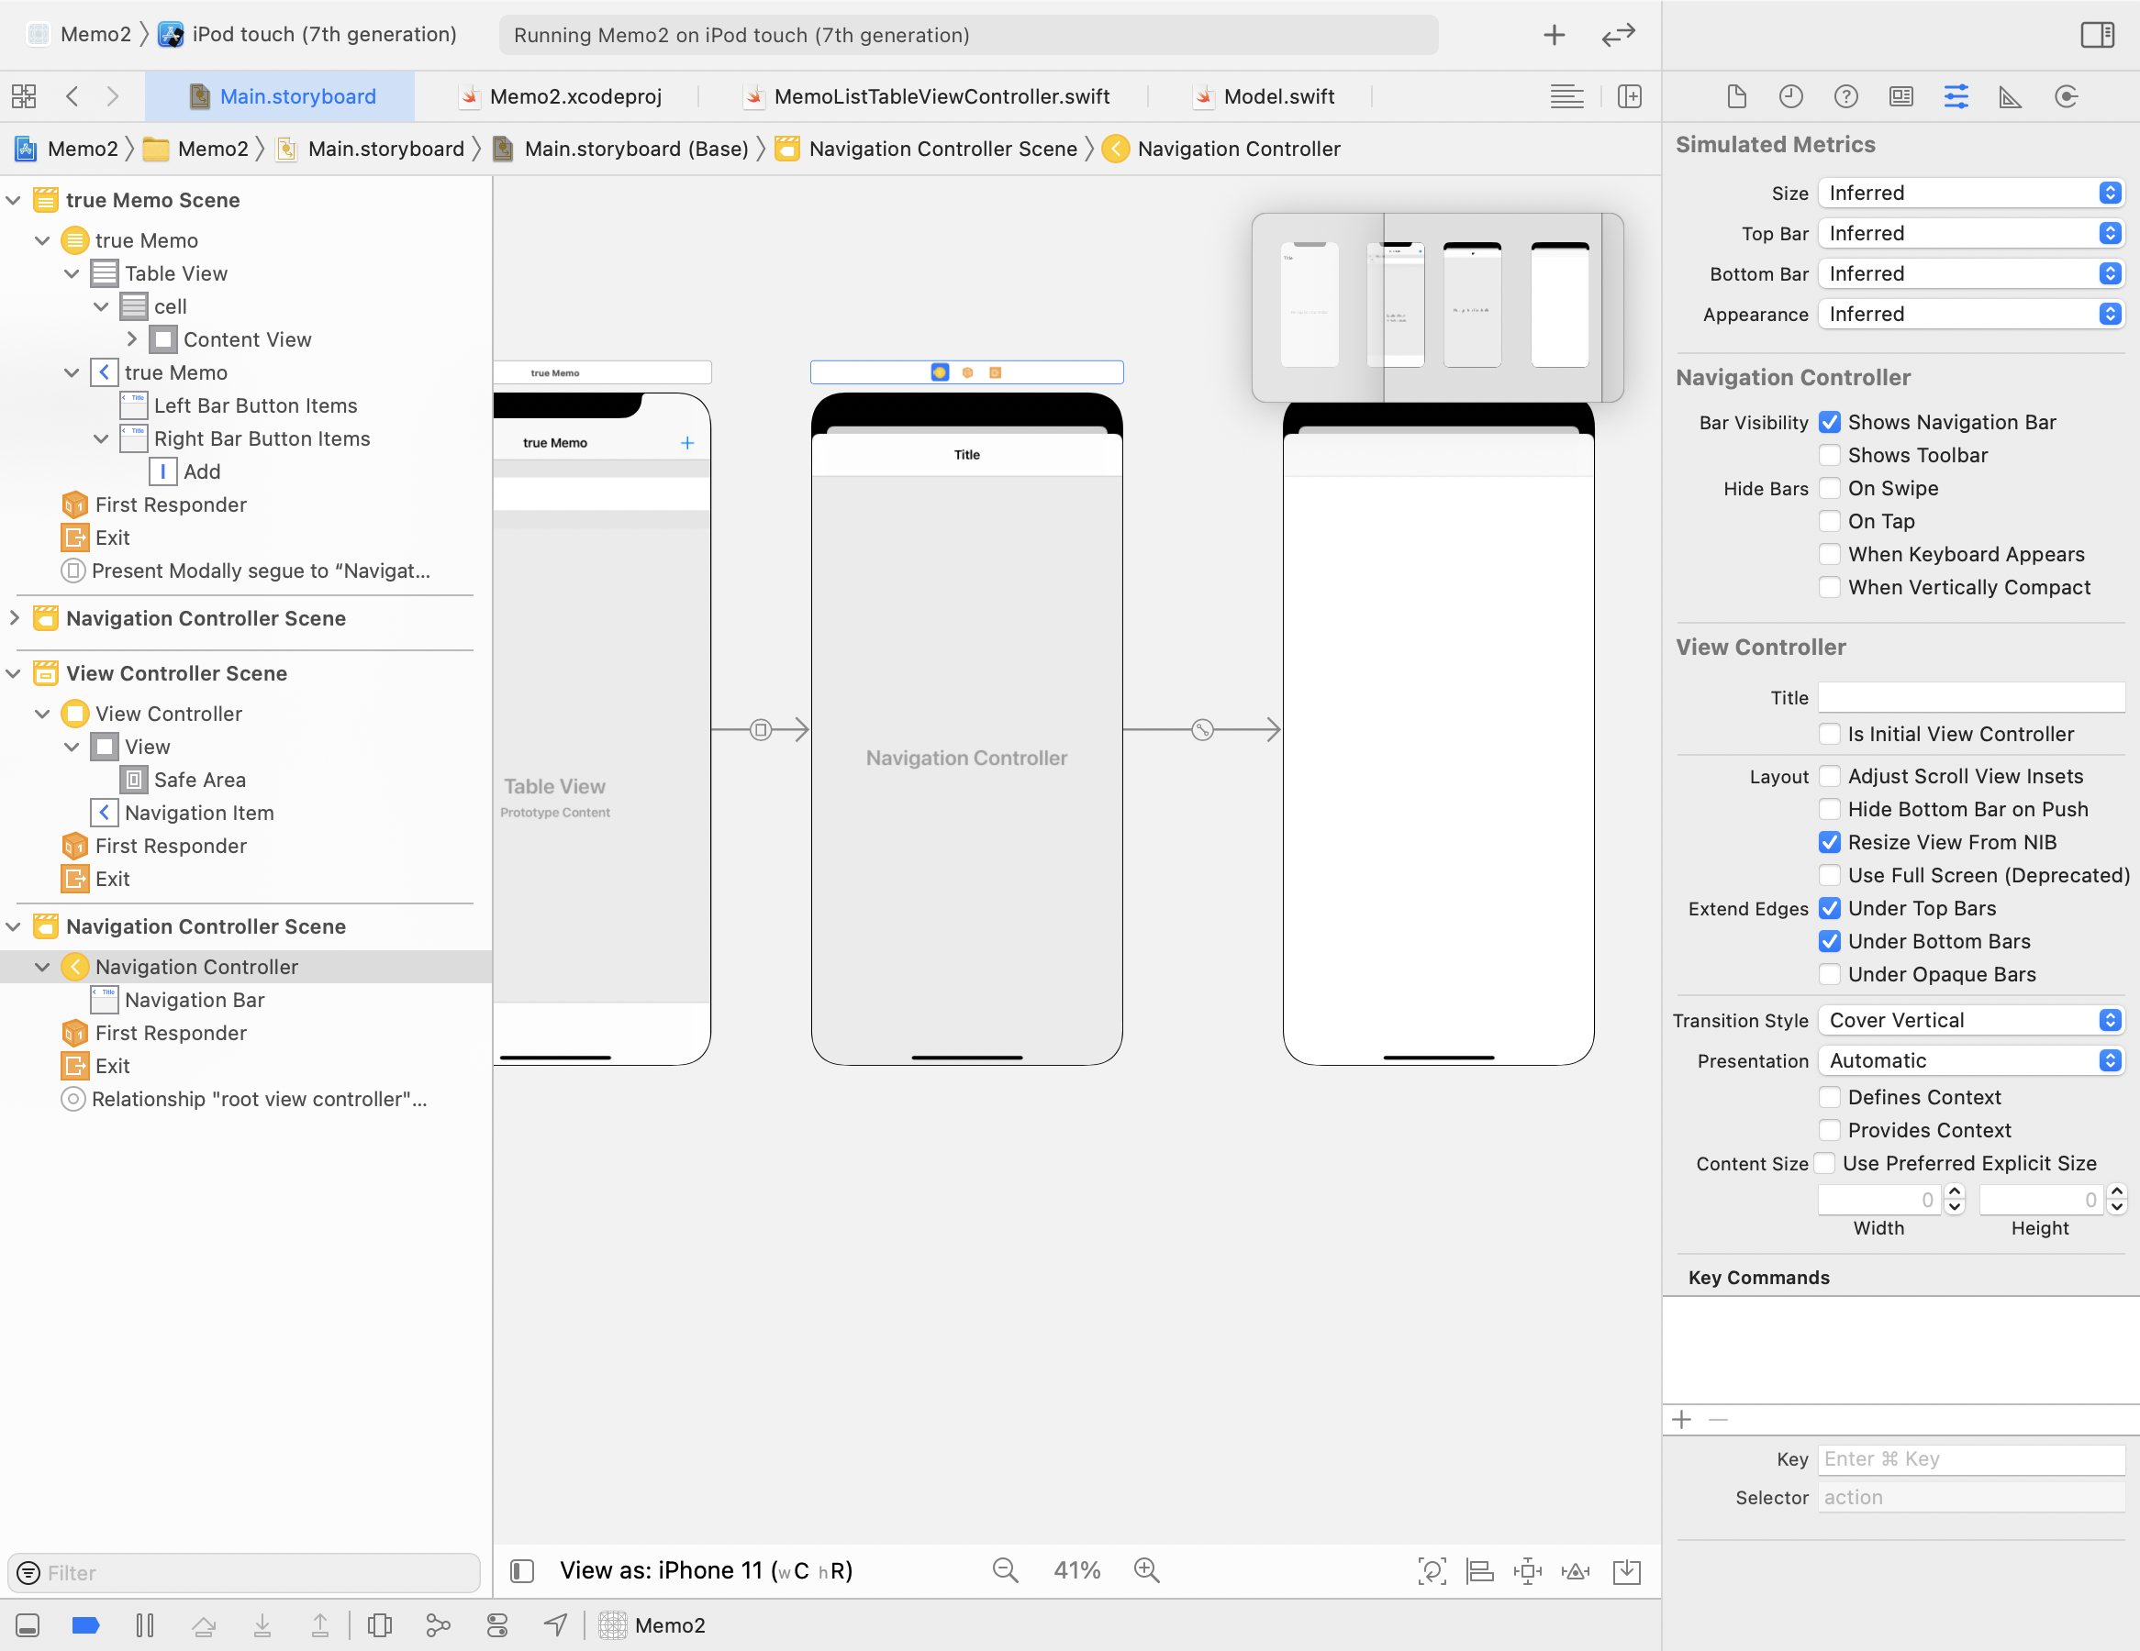Open the Connections inspector icon
This screenshot has width=2140, height=1651.
pos(2066,96)
